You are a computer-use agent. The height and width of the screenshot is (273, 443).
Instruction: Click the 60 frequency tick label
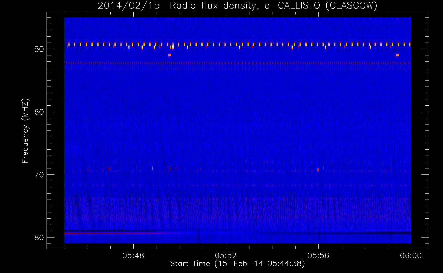39,112
